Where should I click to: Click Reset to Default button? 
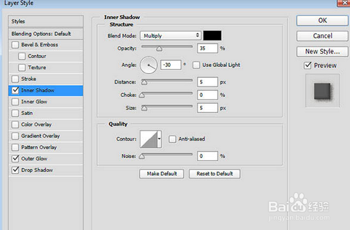click(x=215, y=174)
